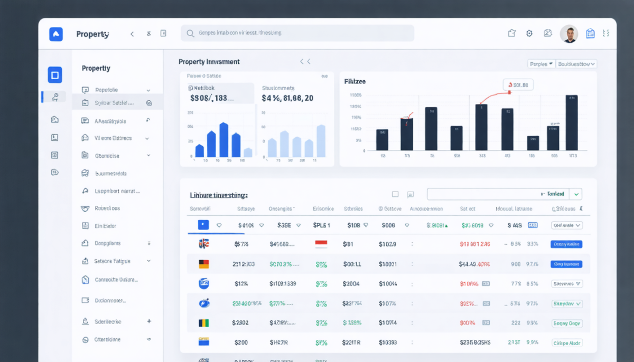Click map icon beside 'buurmetrécts'
634x362 pixels.
coord(85,173)
